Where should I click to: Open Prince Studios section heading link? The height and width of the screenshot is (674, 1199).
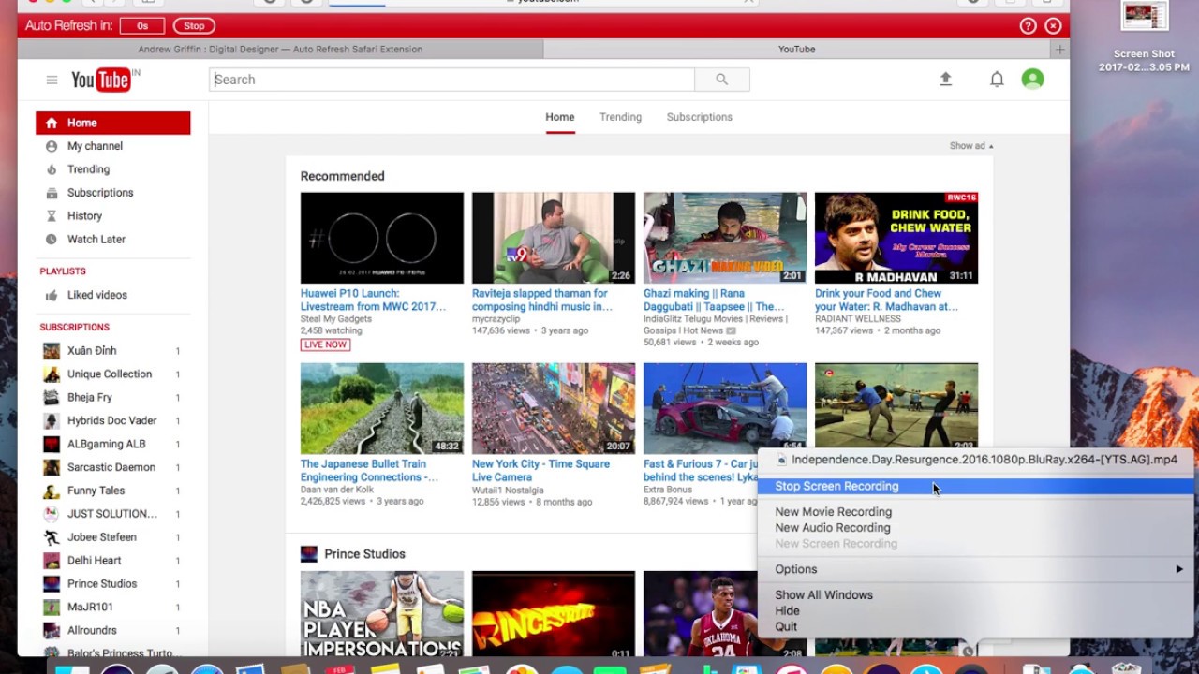tap(364, 554)
